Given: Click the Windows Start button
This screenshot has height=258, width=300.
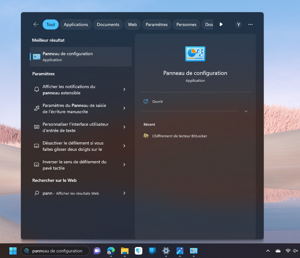Looking at the screenshot, I should [x=13, y=251].
